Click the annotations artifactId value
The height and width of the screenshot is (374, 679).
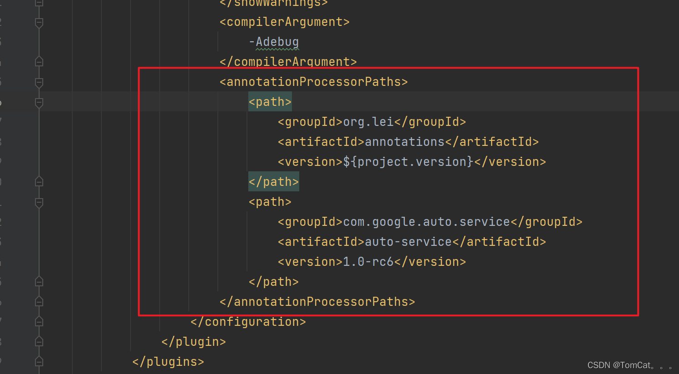pyautogui.click(x=405, y=142)
